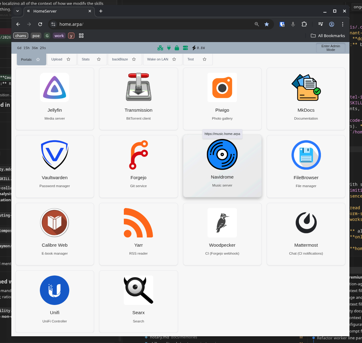Open a new browser tab
The height and width of the screenshot is (343, 362).
[x=101, y=11]
